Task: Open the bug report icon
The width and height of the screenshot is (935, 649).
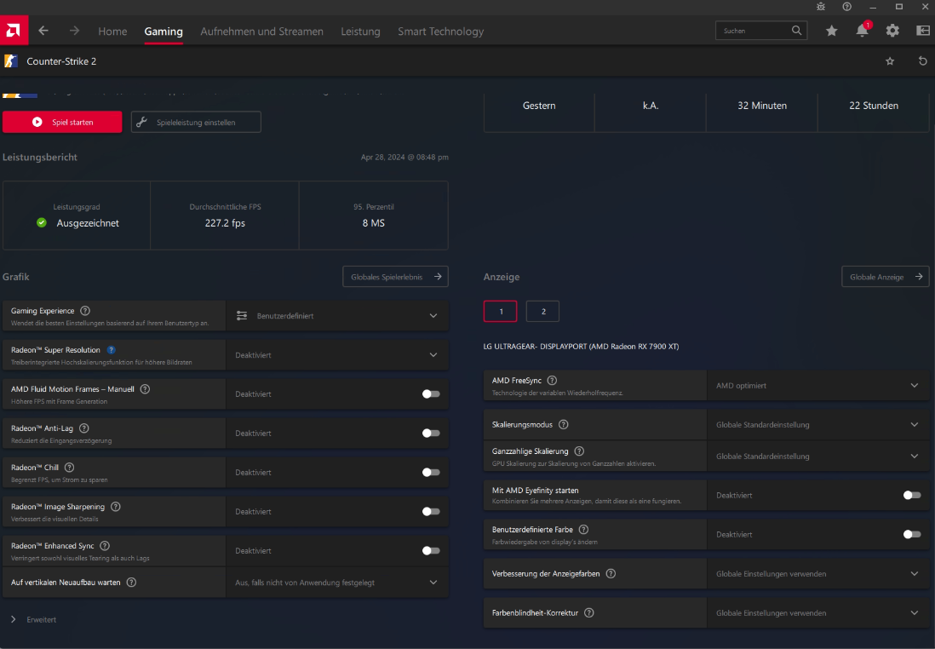Action: point(821,7)
